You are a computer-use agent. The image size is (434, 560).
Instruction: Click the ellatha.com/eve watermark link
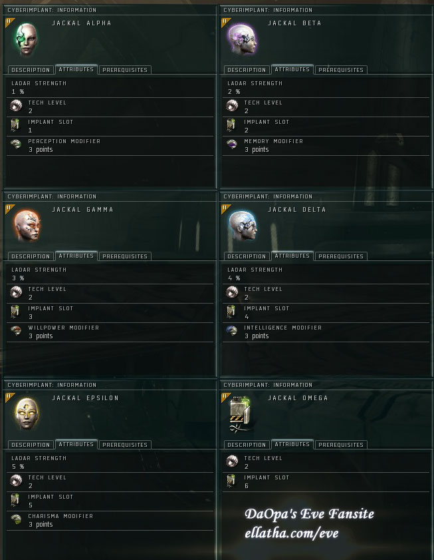tap(292, 533)
